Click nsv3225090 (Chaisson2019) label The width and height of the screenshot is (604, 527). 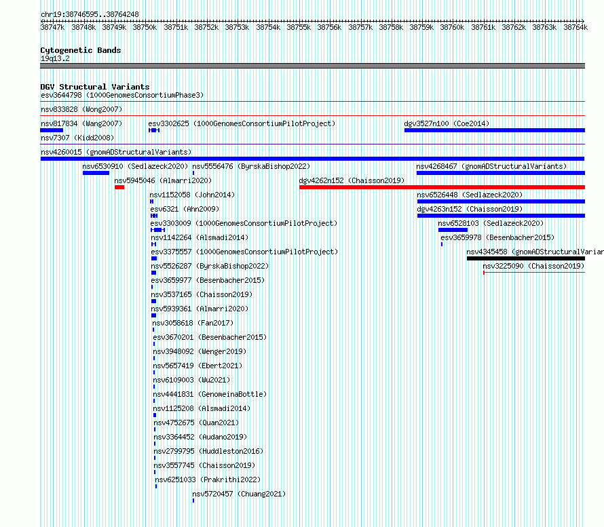(x=533, y=266)
